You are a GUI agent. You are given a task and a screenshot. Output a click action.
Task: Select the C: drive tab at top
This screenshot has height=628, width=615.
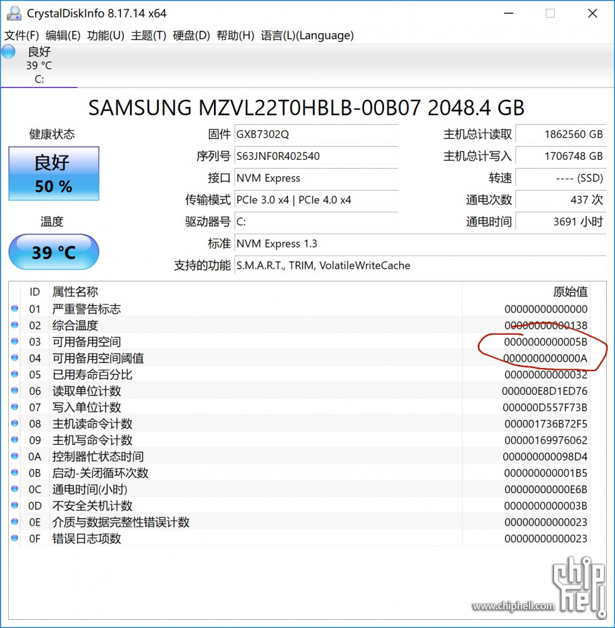39,65
